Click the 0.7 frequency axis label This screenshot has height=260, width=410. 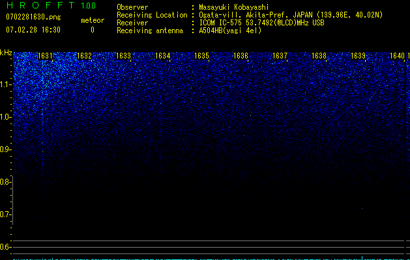coord(5,214)
